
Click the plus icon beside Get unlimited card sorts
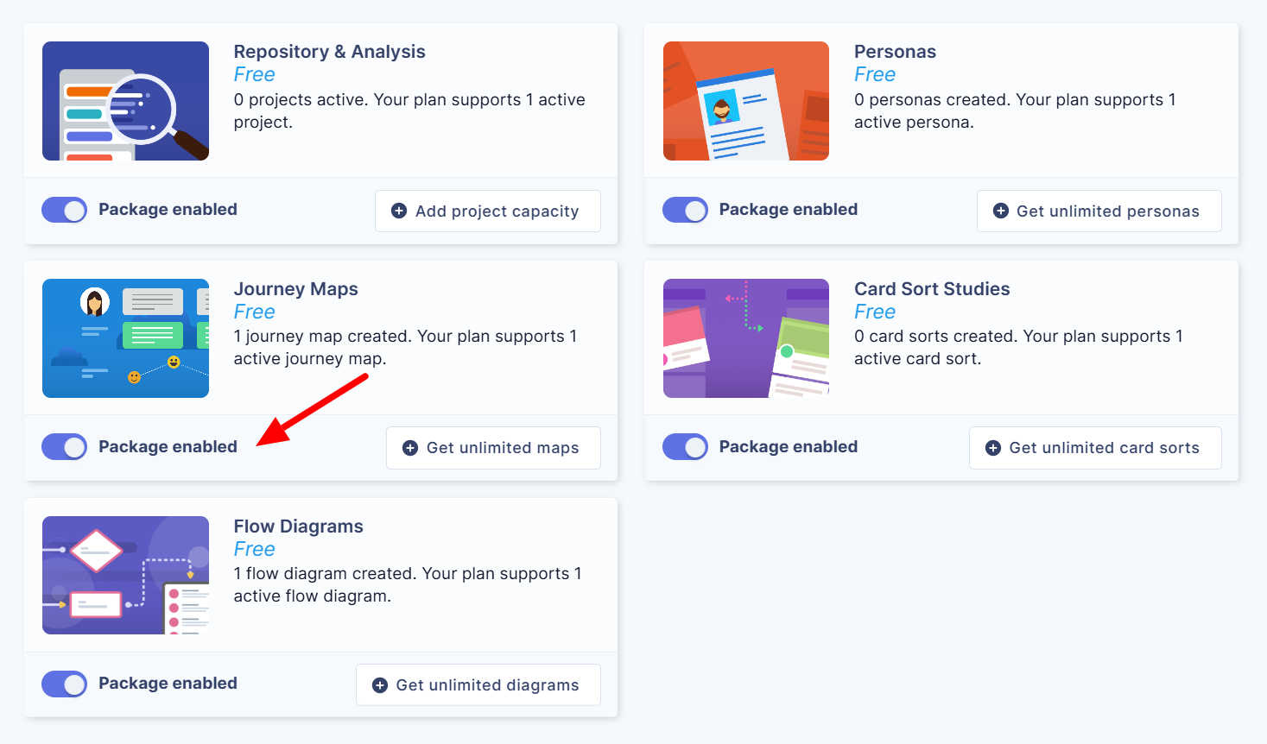pyautogui.click(x=991, y=447)
